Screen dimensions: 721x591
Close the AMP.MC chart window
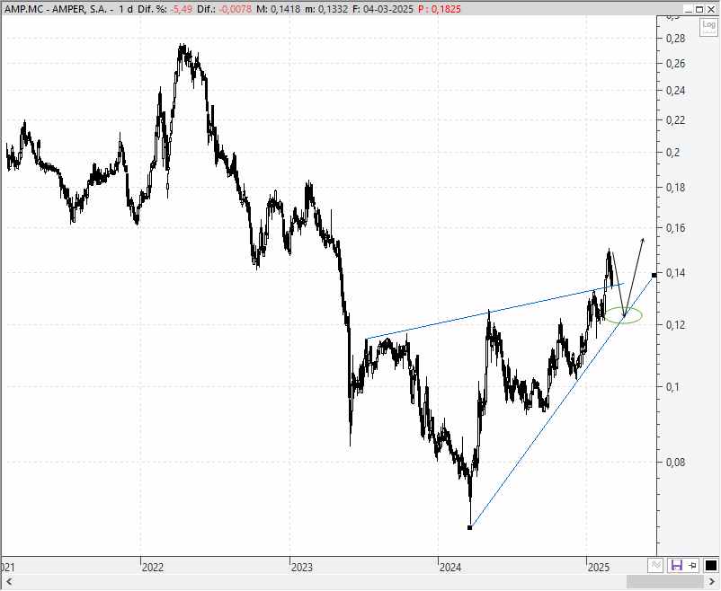pos(711,9)
